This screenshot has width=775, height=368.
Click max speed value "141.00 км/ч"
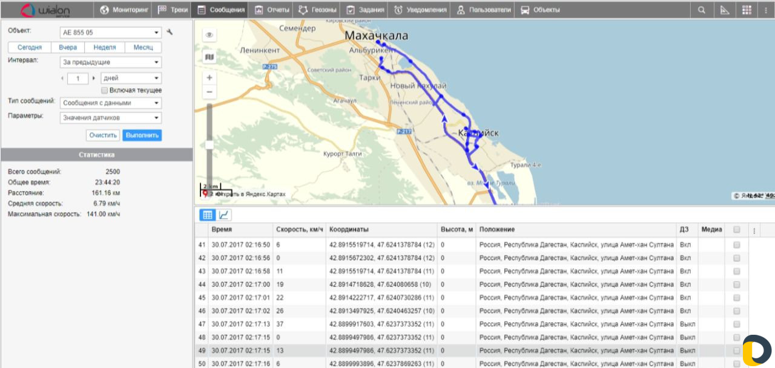[102, 214]
